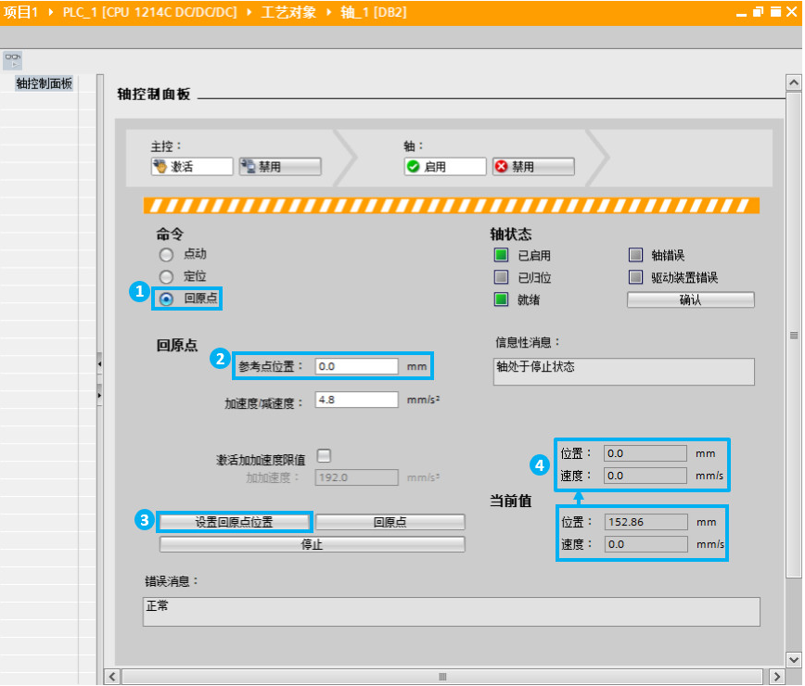This screenshot has width=805, height=686.
Task: Toggle the 激活加加速度限值 checkbox
Action: 324,455
